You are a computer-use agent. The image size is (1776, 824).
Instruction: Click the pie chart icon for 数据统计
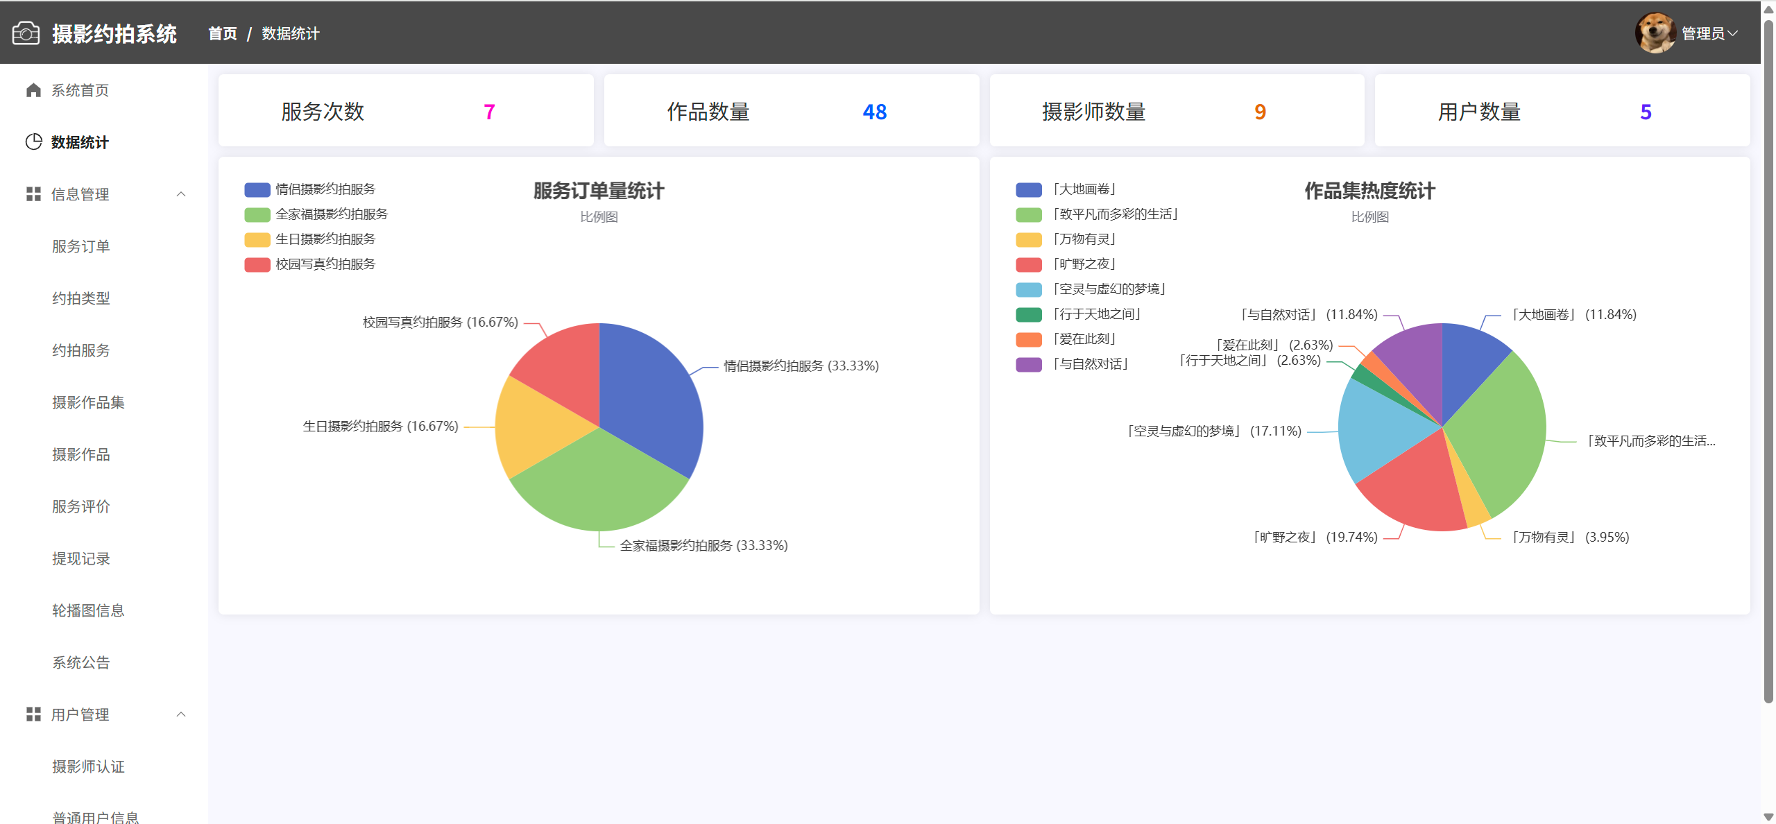pyautogui.click(x=33, y=142)
